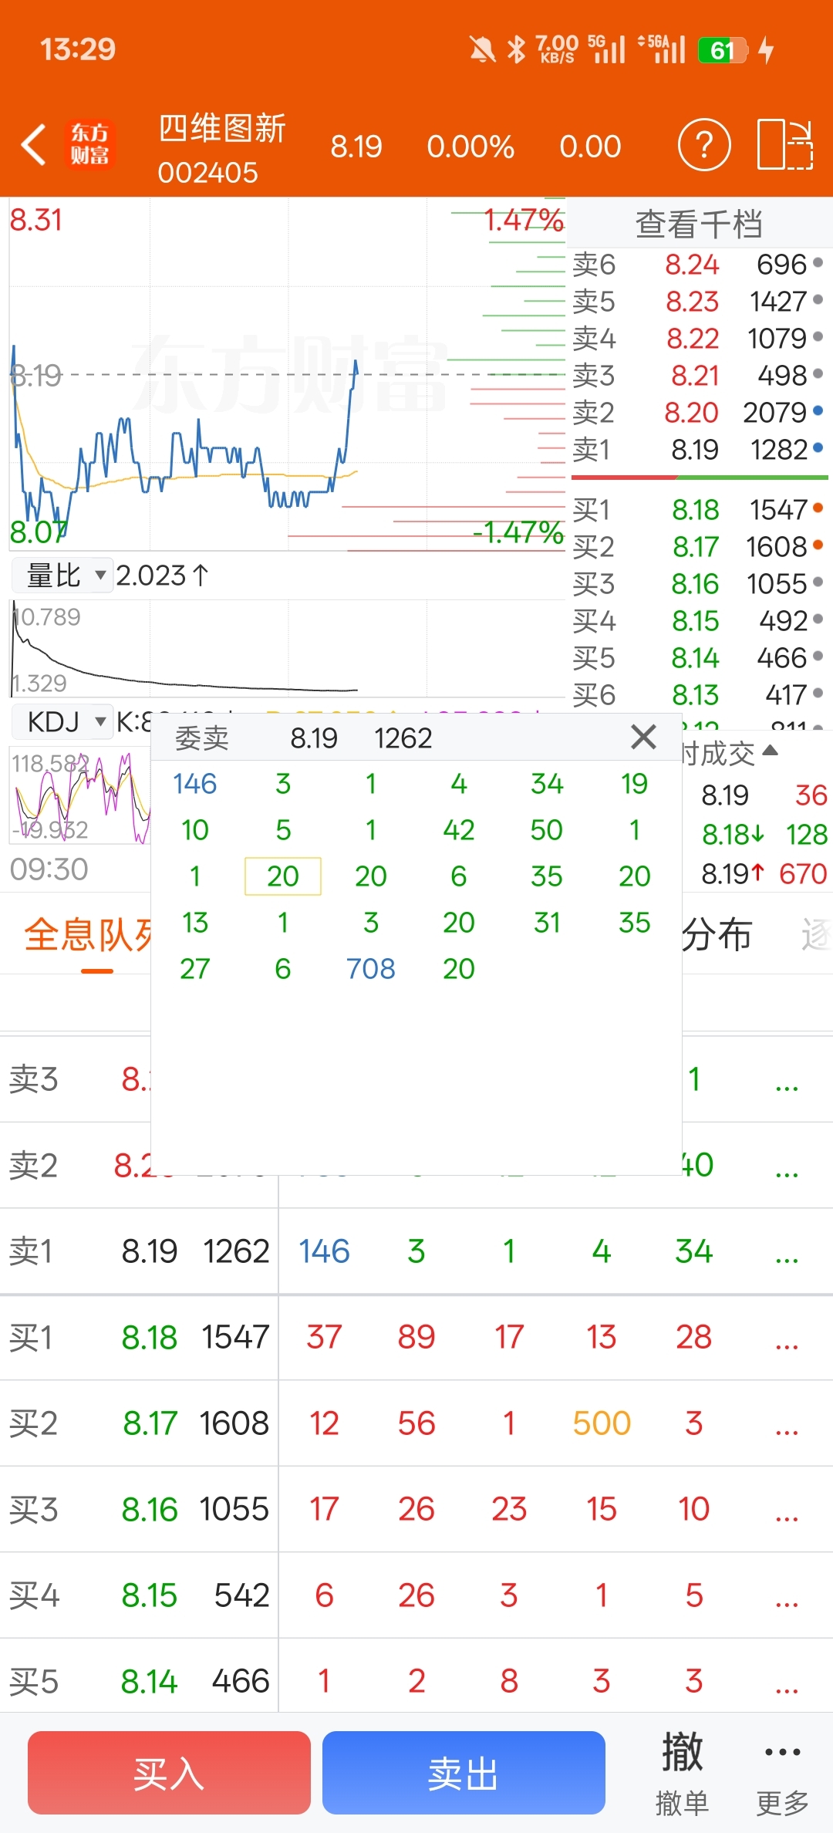Image resolution: width=833 pixels, height=1833 pixels.
Task: Select 卖6 price 8.24 row
Action: point(699,264)
